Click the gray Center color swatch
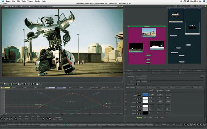The image size is (207, 129). pos(145,109)
